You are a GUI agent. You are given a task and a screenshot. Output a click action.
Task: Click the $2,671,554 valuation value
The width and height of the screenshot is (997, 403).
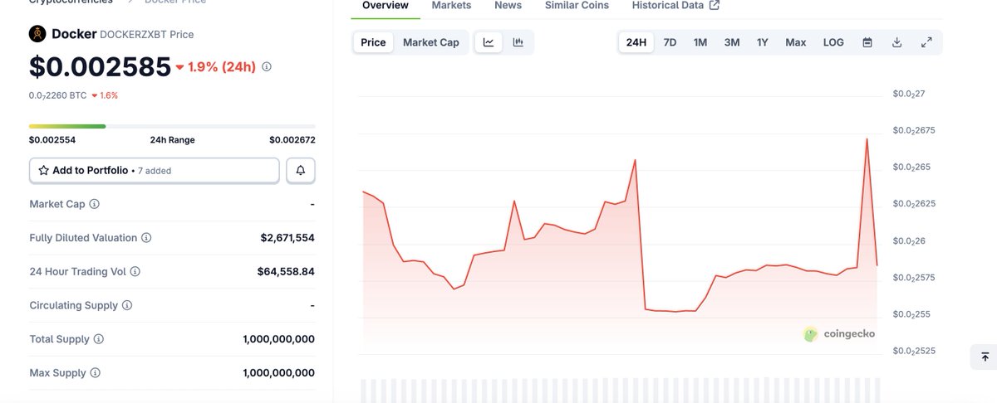(x=287, y=238)
